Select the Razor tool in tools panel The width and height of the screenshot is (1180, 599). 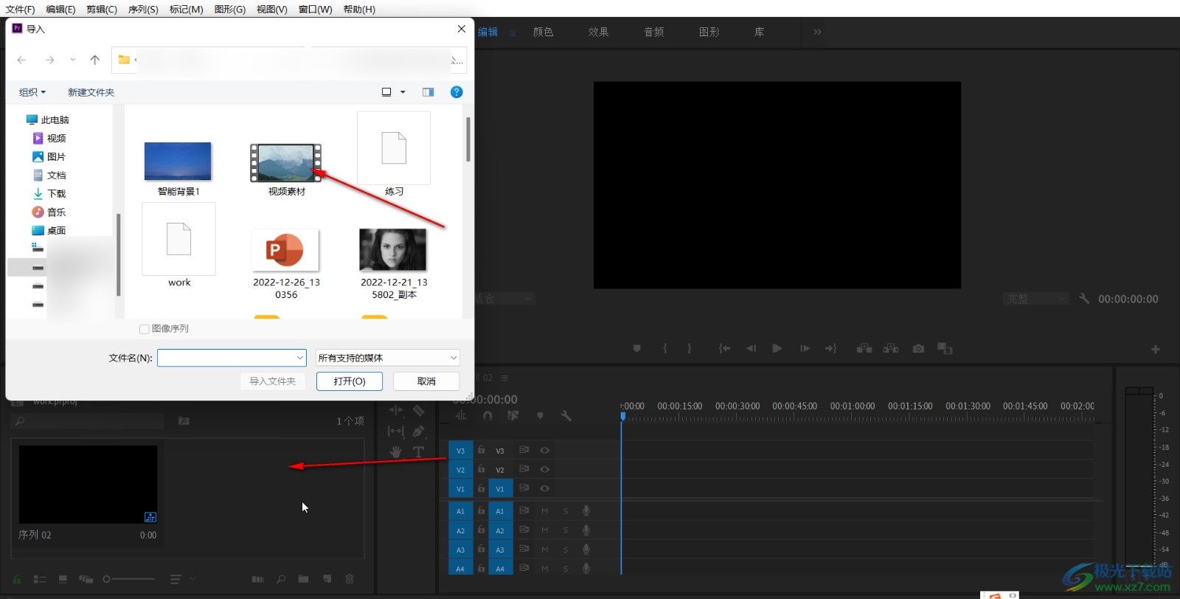click(419, 410)
